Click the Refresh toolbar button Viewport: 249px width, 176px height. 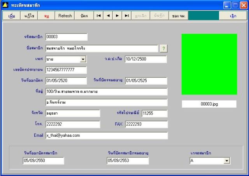[x=65, y=16]
